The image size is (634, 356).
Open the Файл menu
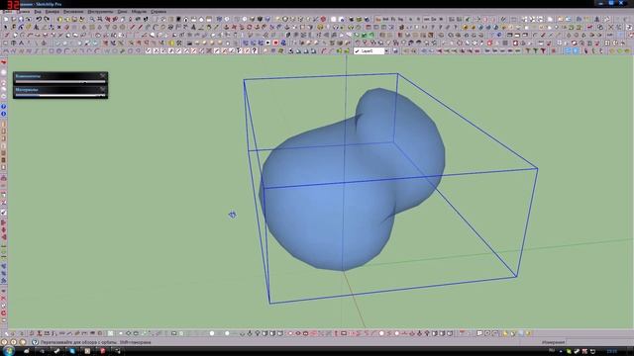7,12
